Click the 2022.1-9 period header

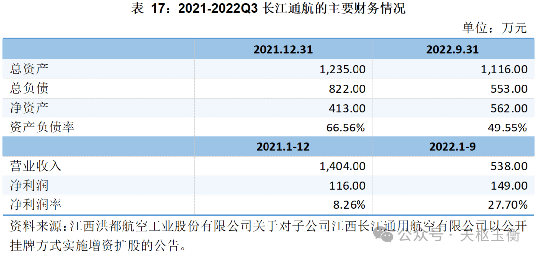click(x=452, y=147)
